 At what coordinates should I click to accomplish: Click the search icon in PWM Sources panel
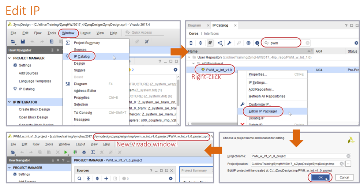(79, 178)
